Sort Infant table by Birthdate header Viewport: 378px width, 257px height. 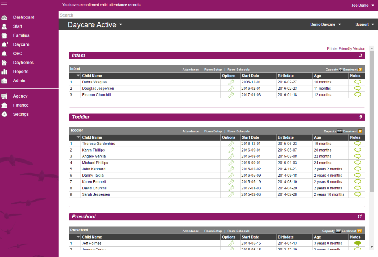[285, 76]
